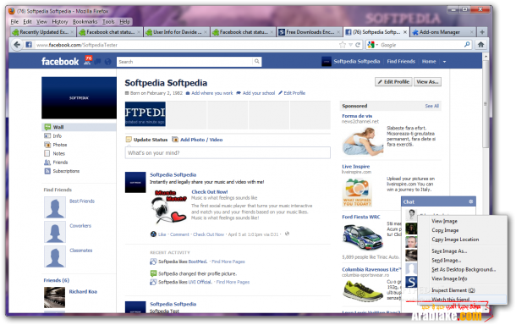Bookmark page with the star icon
The image size is (516, 325).
pos(343,45)
